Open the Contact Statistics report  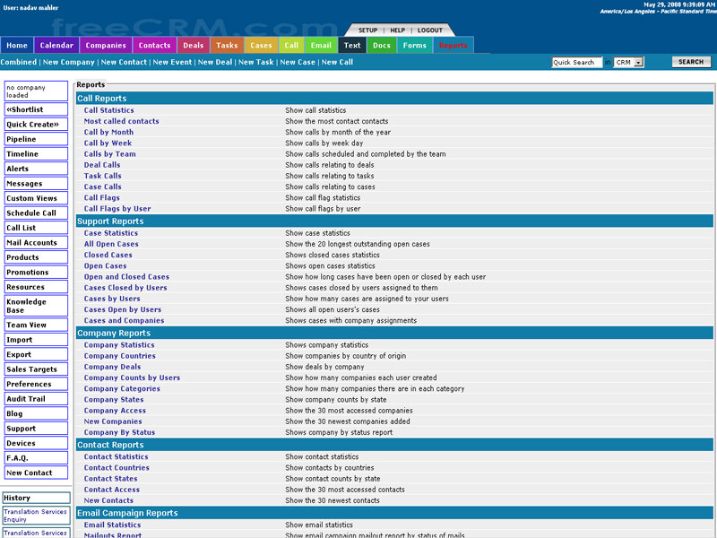(117, 456)
